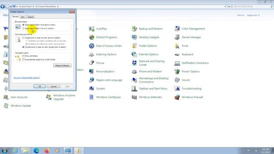Click the Taskbar and Start Menu icon

coord(134,89)
